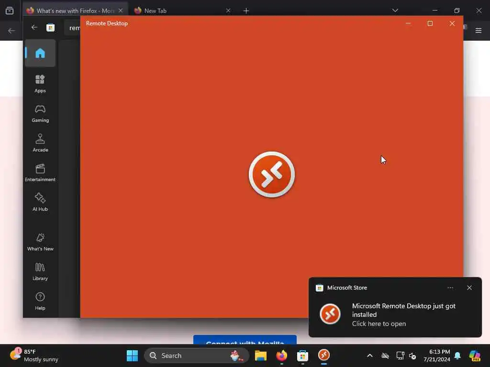Close the What's new with Firefox tab
This screenshot has height=367, width=490.
pos(121,11)
